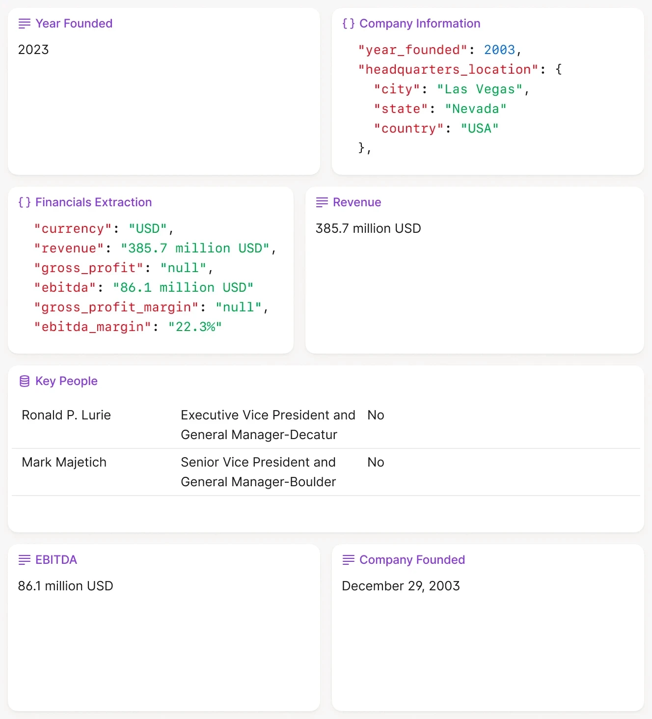Click the curly braces icon beside Company Information

(x=349, y=23)
